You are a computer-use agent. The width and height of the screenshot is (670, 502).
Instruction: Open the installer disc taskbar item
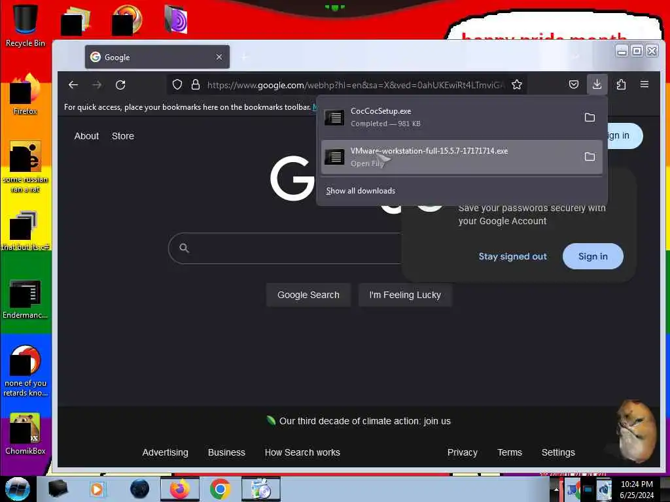[261, 489]
